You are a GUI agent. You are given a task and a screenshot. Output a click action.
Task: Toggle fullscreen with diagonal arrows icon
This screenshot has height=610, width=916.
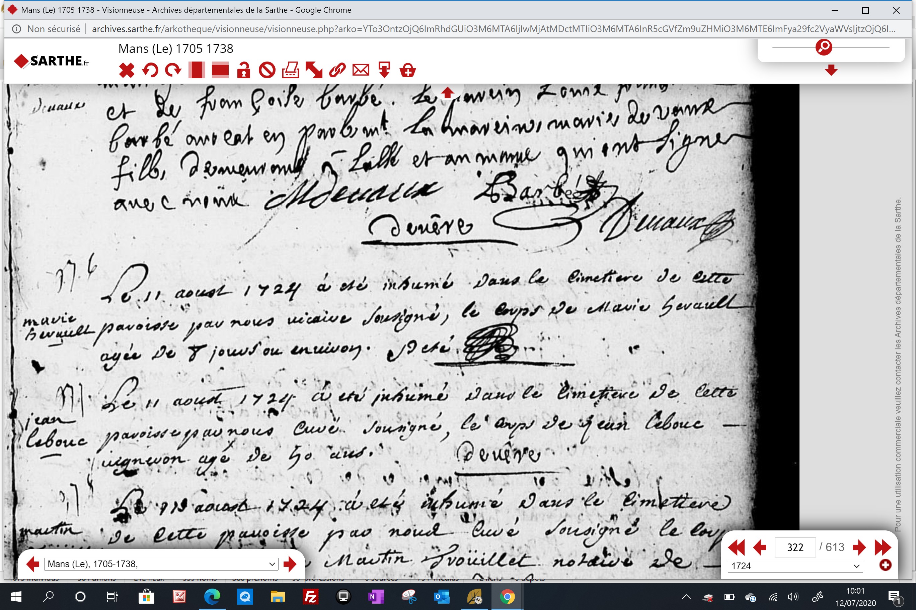click(314, 71)
